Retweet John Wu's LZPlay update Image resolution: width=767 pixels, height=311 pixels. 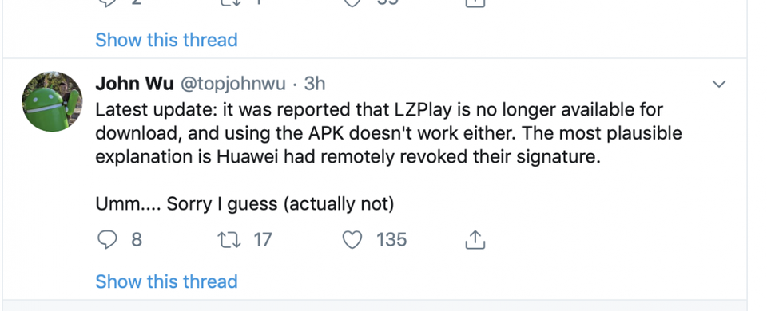pyautogui.click(x=229, y=240)
